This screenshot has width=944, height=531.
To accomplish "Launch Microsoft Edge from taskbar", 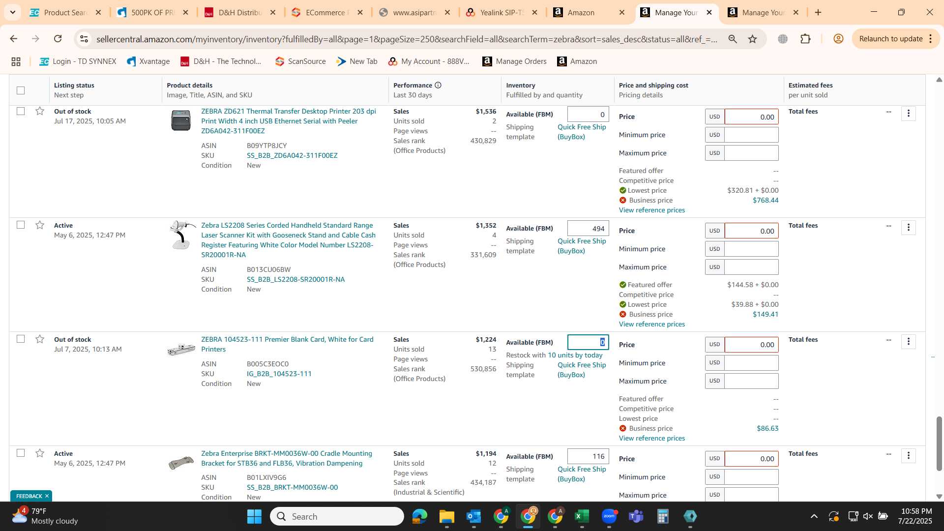I will (419, 516).
